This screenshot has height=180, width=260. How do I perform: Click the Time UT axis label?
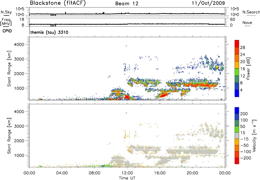point(127,178)
